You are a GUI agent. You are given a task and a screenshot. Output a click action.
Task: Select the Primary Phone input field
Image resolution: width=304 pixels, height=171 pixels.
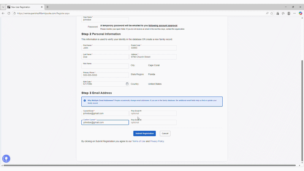105,75
